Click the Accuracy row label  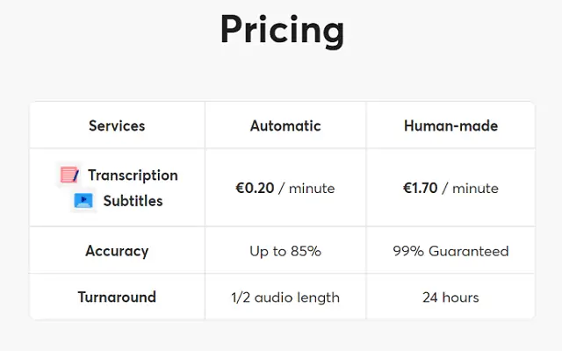117,251
